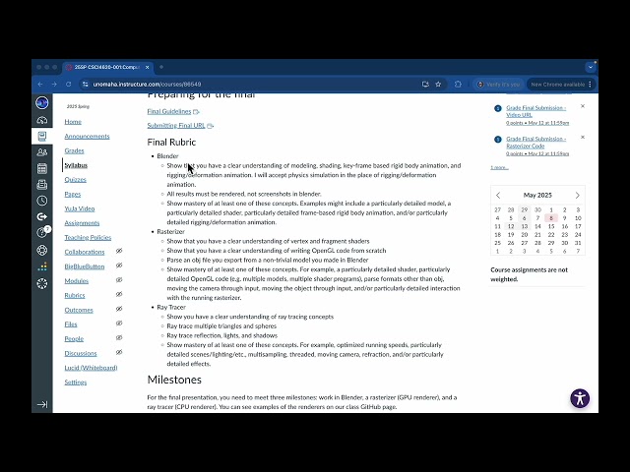Toggle the hidden-eye icon next to Files
The width and height of the screenshot is (630, 472).
(119, 324)
